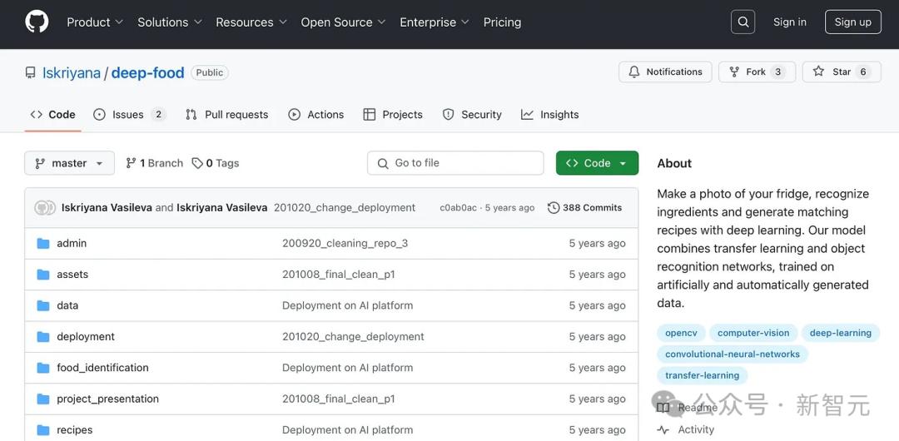Open the food_identification folder
This screenshot has height=441, width=899.
pos(102,368)
